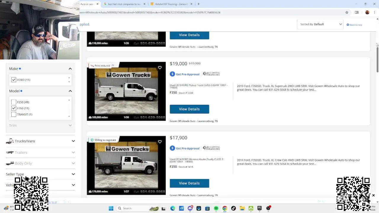Image resolution: width=379 pixels, height=213 pixels.
Task: Click the Stock # 5559 label
Action: click(186, 93)
